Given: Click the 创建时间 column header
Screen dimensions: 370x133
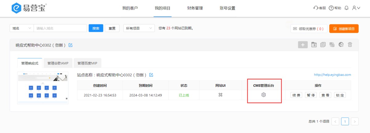Looking at the screenshot, I should [x=100, y=85].
